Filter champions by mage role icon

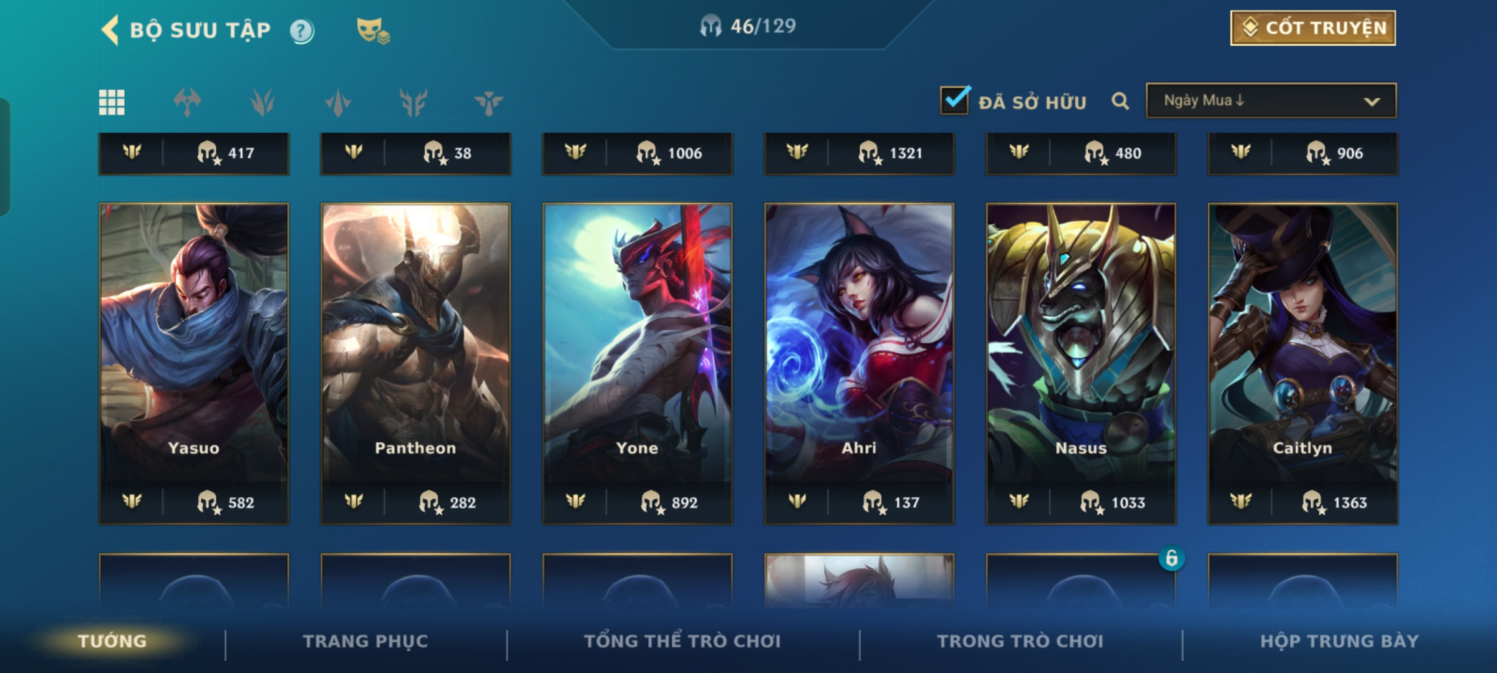263,102
